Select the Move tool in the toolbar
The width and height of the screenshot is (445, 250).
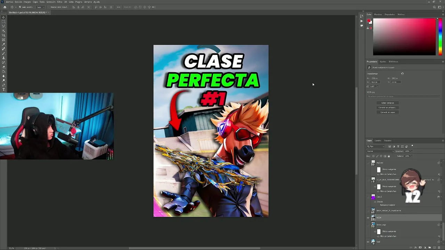[x=3, y=17]
